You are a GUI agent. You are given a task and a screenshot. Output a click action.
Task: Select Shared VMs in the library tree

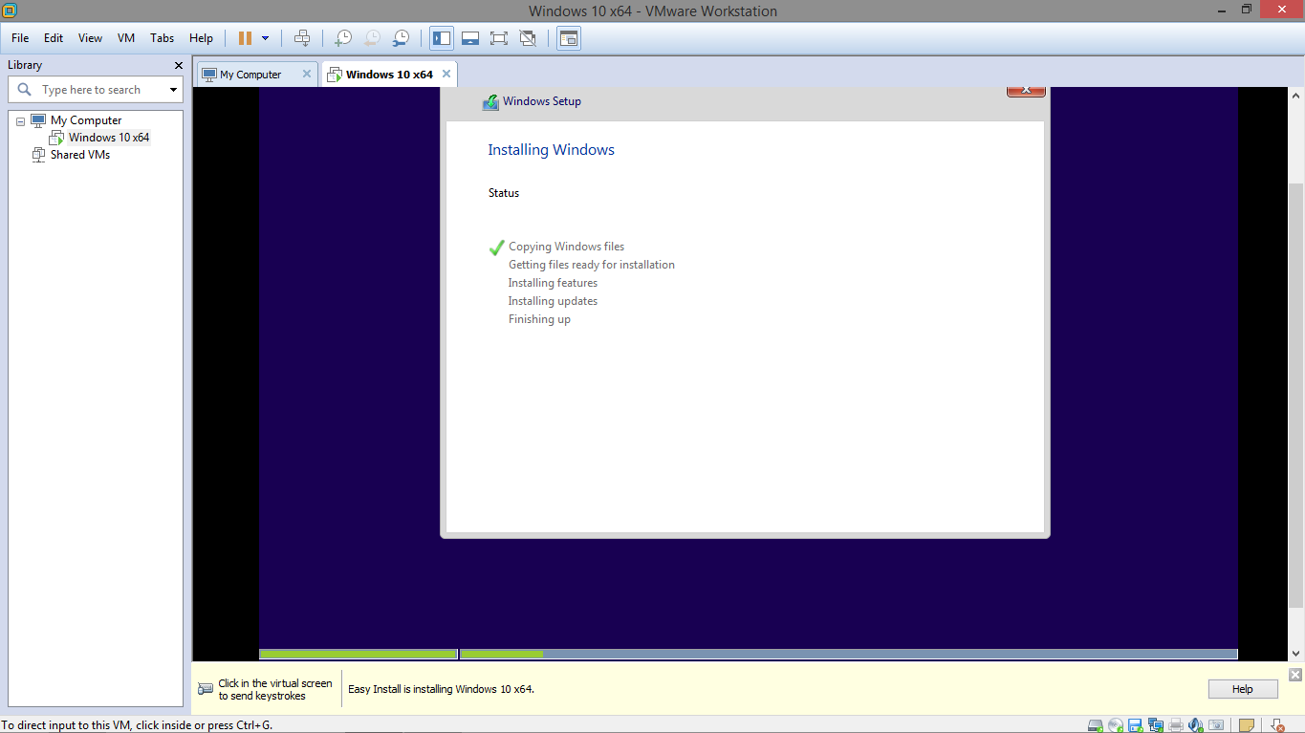tap(80, 155)
